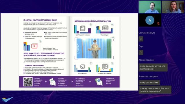Select the message "прям сильная штука это приложение!"
Image resolution: width=185 pixels, height=104 pixels.
point(153,67)
